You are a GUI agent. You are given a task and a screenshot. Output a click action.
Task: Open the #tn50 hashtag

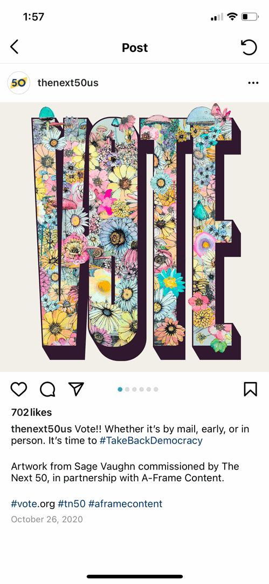click(72, 504)
